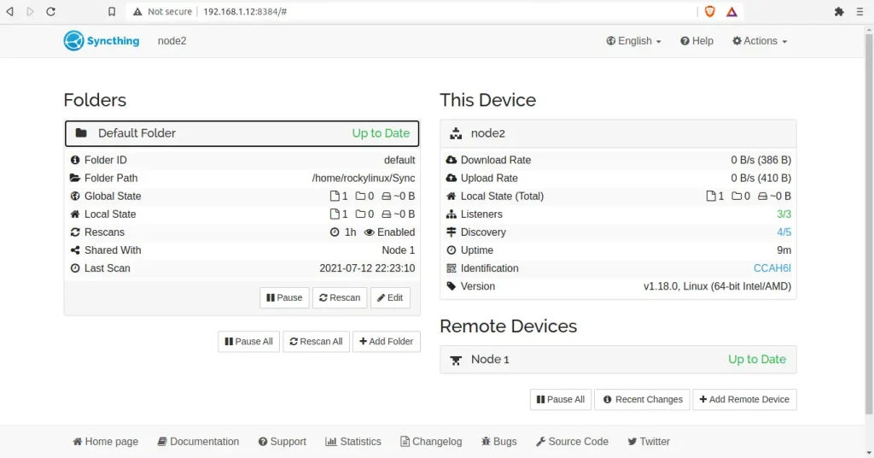Click the node2 name in navbar

pyautogui.click(x=172, y=41)
